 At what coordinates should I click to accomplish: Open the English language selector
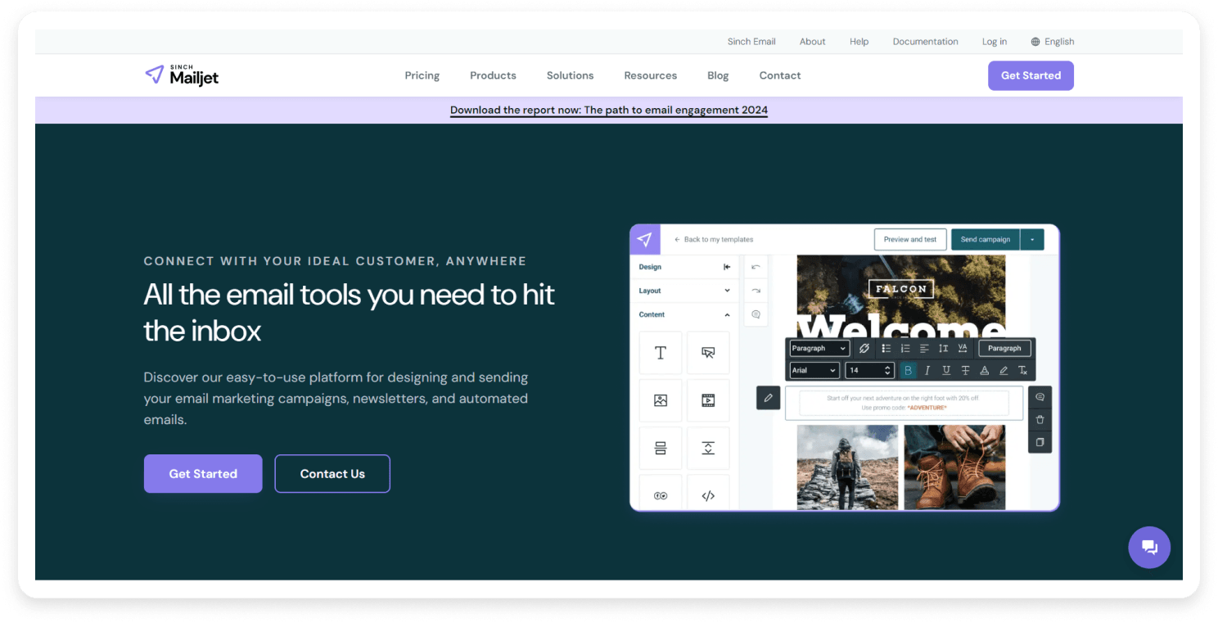[x=1053, y=42]
